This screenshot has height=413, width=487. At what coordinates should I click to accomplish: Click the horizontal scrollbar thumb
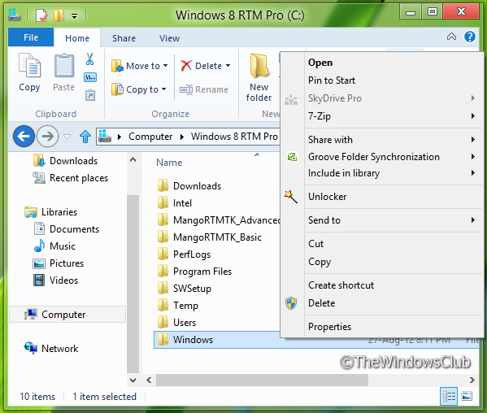[x=262, y=380]
